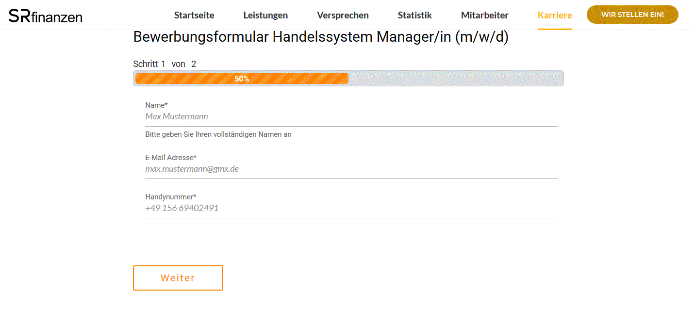The height and width of the screenshot is (309, 694).
Task: Click the orange filled 50% progress bar
Action: [x=242, y=79]
